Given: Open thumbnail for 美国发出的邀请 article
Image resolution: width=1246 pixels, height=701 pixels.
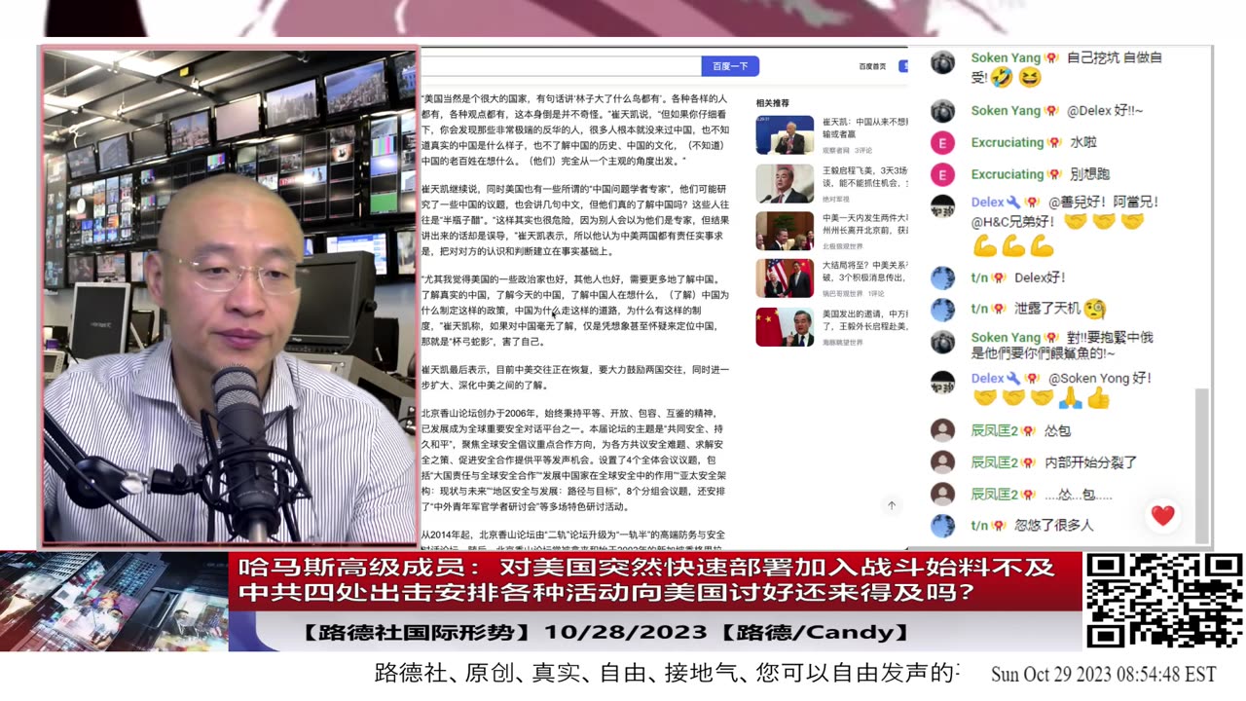Looking at the screenshot, I should tap(785, 327).
